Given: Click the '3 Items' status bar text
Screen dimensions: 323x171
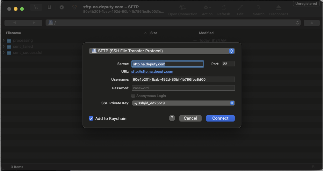Looking at the screenshot, I should [x=17, y=167].
